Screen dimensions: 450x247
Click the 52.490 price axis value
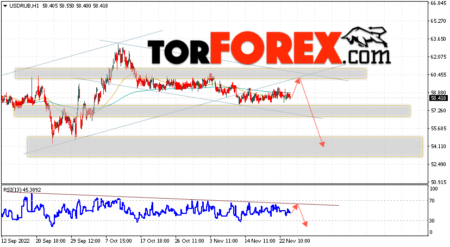438,164
